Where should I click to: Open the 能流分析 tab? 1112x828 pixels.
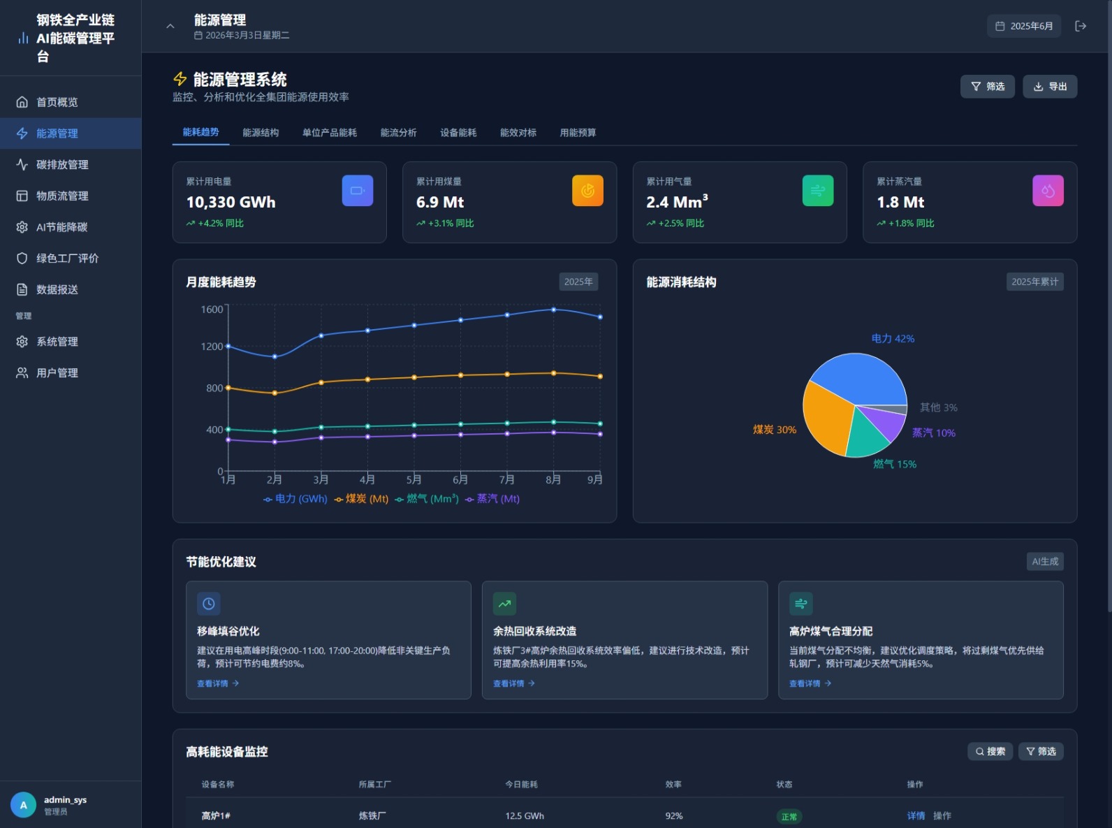tap(398, 133)
